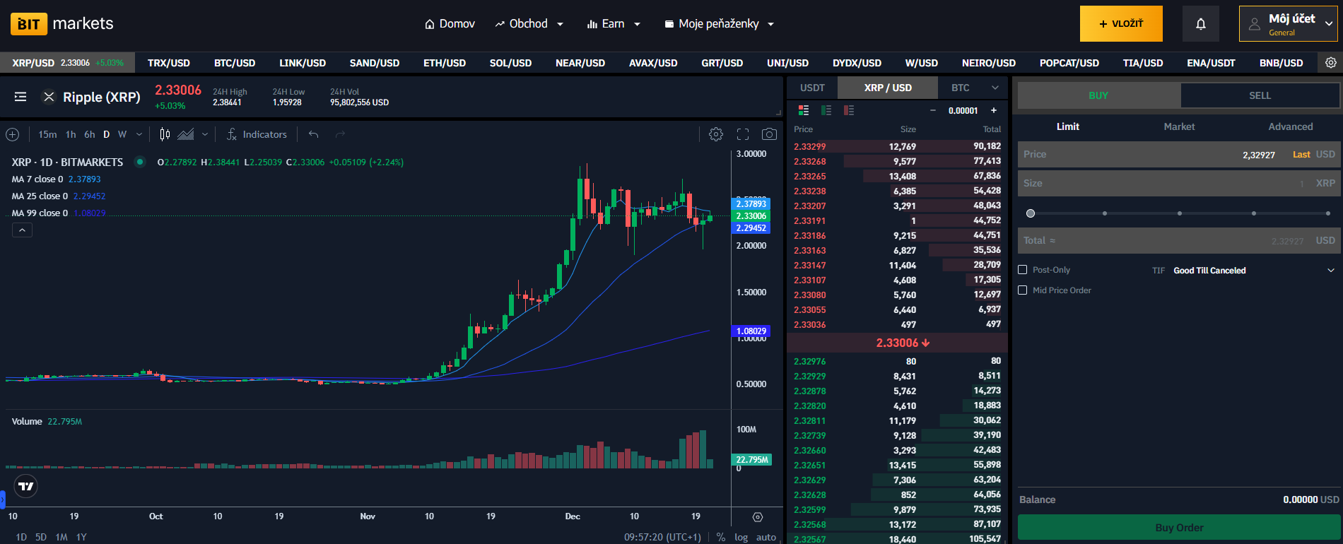Set order size slider to the last marker
The image size is (1343, 544).
click(x=1328, y=213)
